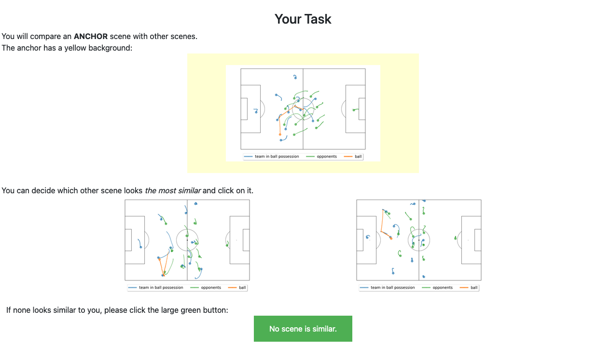611x347 pixels.
Task: Select the left comparison scene
Action: point(187,245)
